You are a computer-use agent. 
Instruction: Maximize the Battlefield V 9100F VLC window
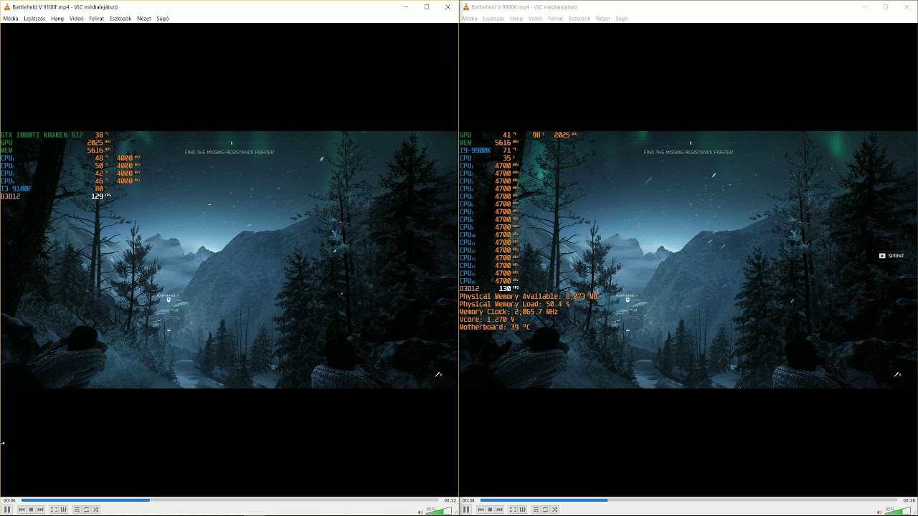[x=427, y=7]
